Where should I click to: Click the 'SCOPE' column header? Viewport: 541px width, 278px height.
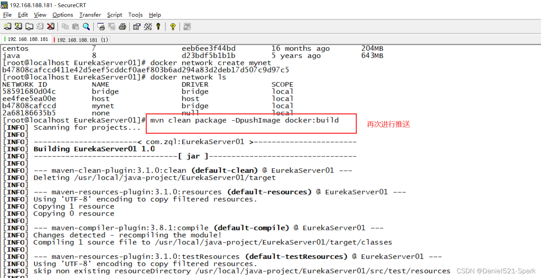click(x=283, y=85)
